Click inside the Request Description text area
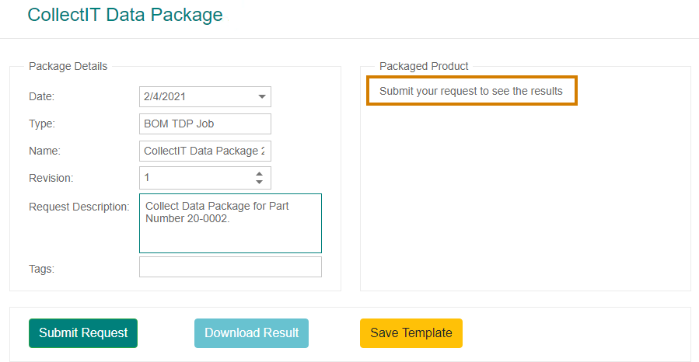Screen dimensions: 699x362 230,223
